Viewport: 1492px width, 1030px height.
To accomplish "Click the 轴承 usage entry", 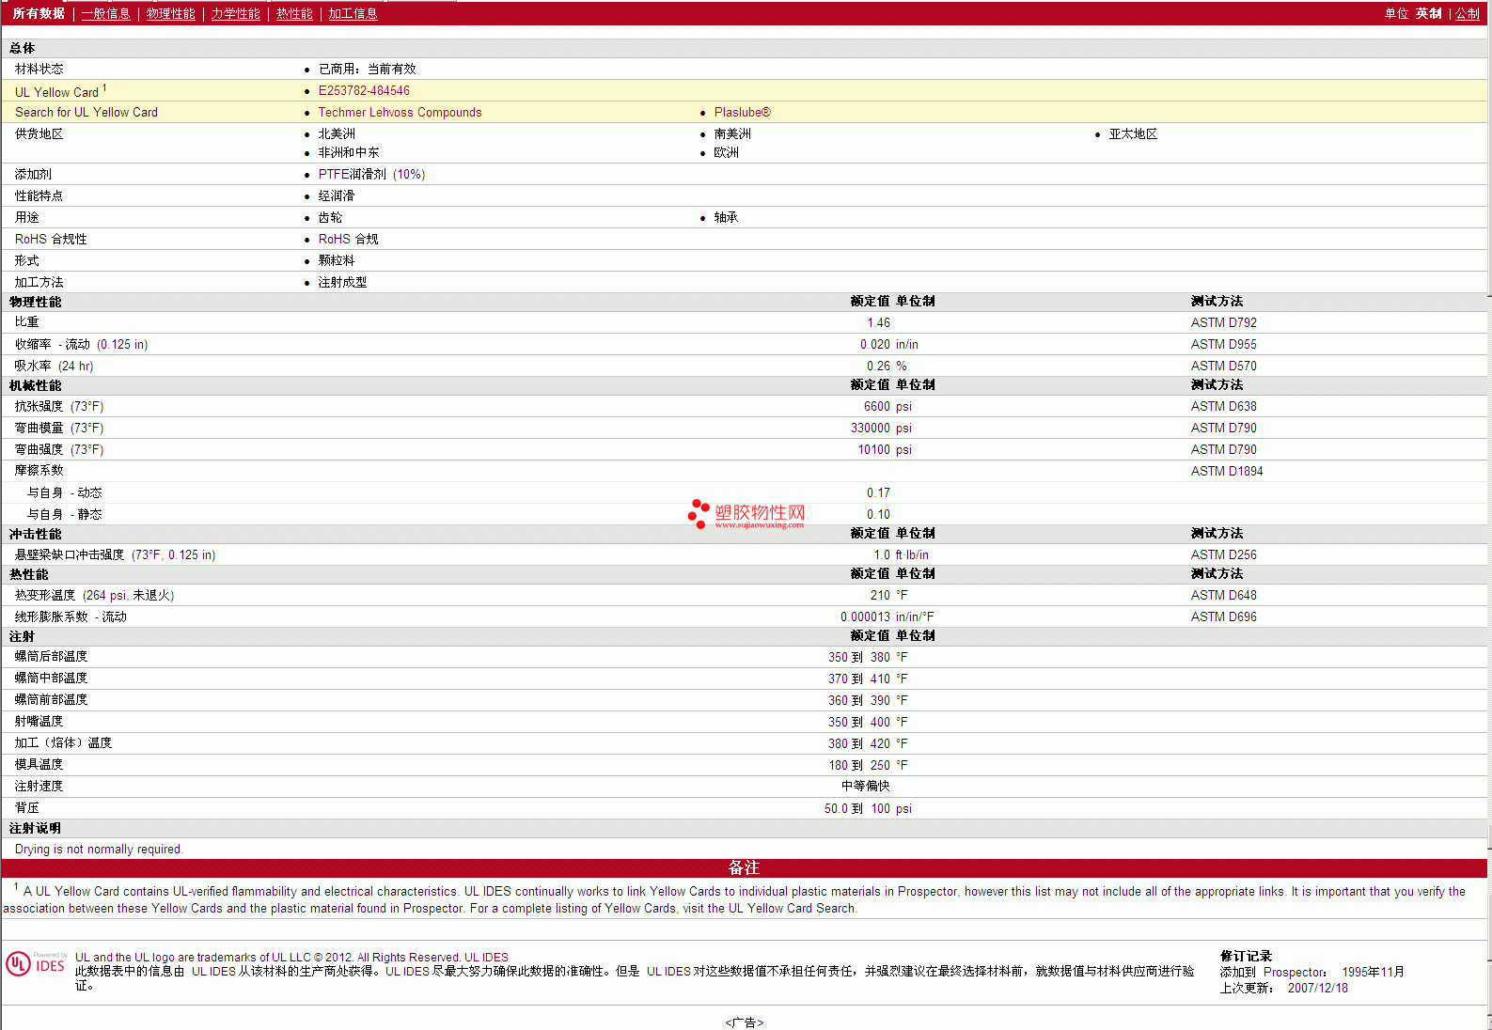I will [726, 217].
